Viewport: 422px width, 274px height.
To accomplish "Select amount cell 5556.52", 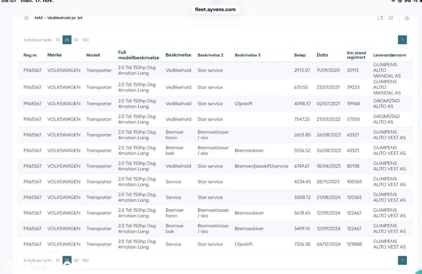I will (302, 151).
